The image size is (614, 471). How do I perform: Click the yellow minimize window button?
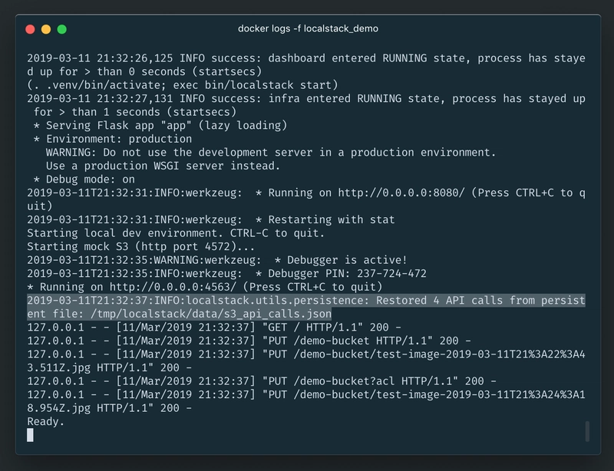click(46, 29)
